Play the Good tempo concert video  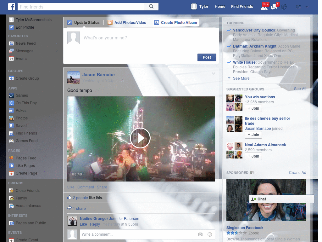click(x=141, y=138)
